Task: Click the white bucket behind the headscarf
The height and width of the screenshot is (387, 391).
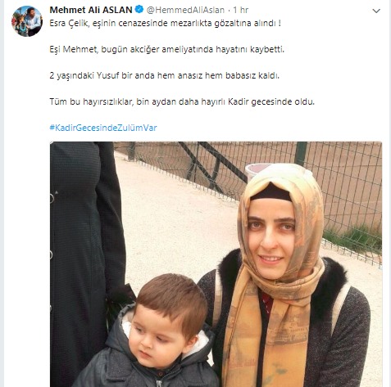Action: pos(256,170)
